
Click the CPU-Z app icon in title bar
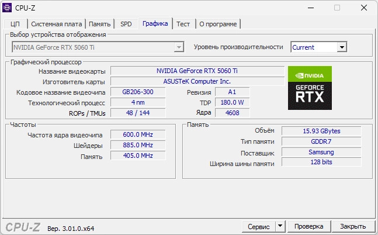(7, 8)
